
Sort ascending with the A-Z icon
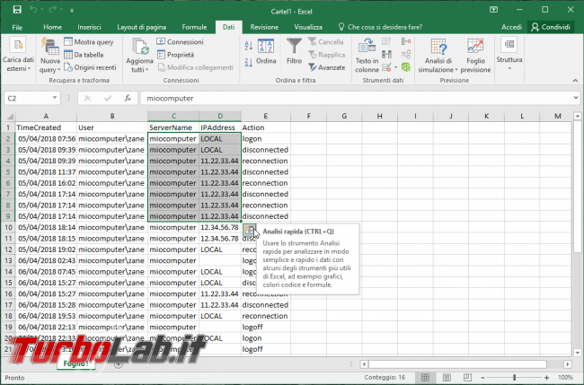point(248,46)
